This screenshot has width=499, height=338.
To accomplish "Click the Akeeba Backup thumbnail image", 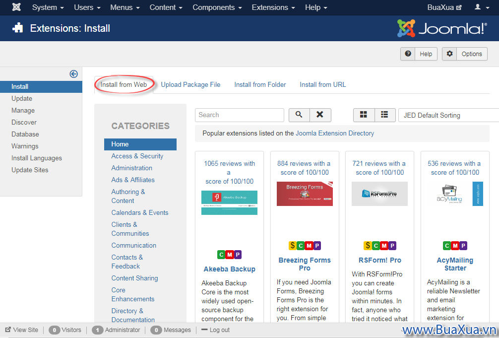I will click(229, 203).
